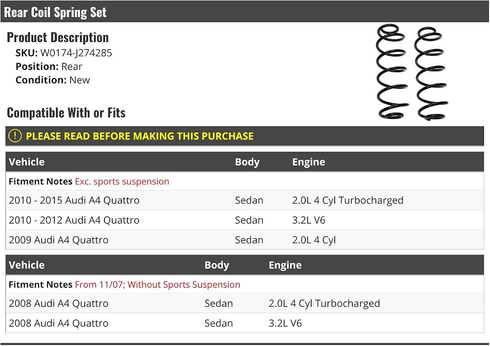Viewport: 490px width, 346px height.
Task: Select the 2010 - 2012 Audi A4 Quattro row
Action: point(245,220)
